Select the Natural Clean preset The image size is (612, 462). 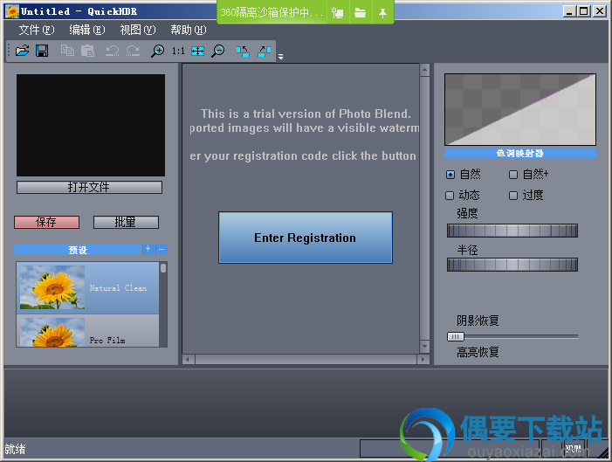click(x=87, y=288)
